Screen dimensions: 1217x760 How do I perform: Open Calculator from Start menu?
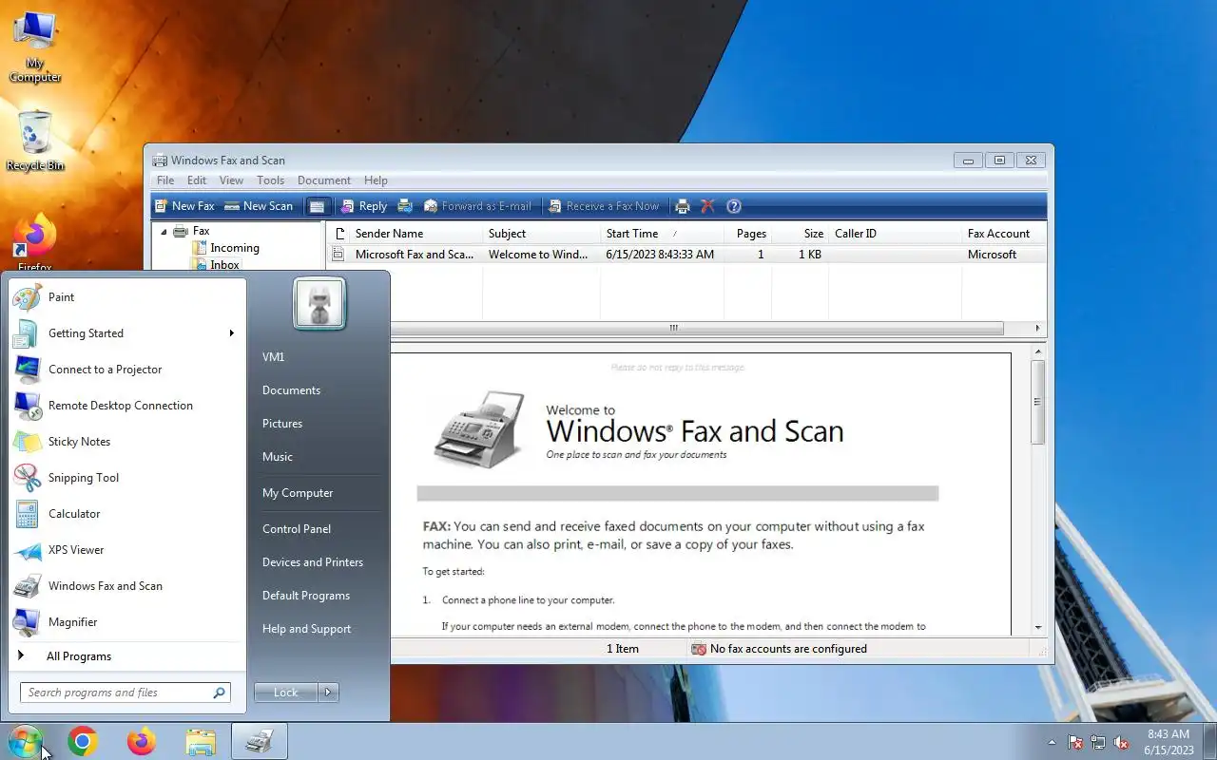pos(127,514)
